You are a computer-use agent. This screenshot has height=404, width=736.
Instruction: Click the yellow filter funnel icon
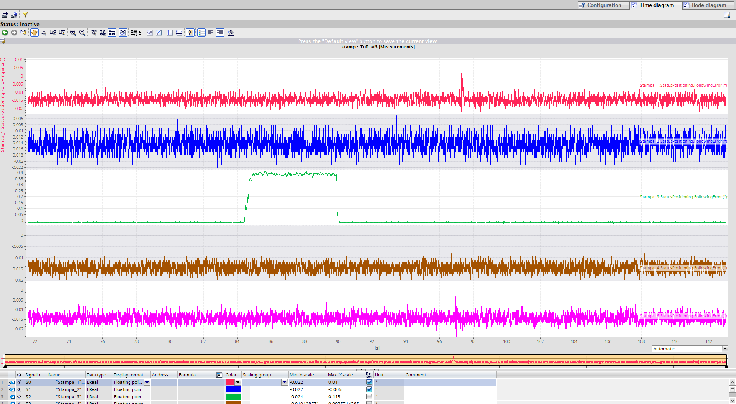[x=25, y=15]
